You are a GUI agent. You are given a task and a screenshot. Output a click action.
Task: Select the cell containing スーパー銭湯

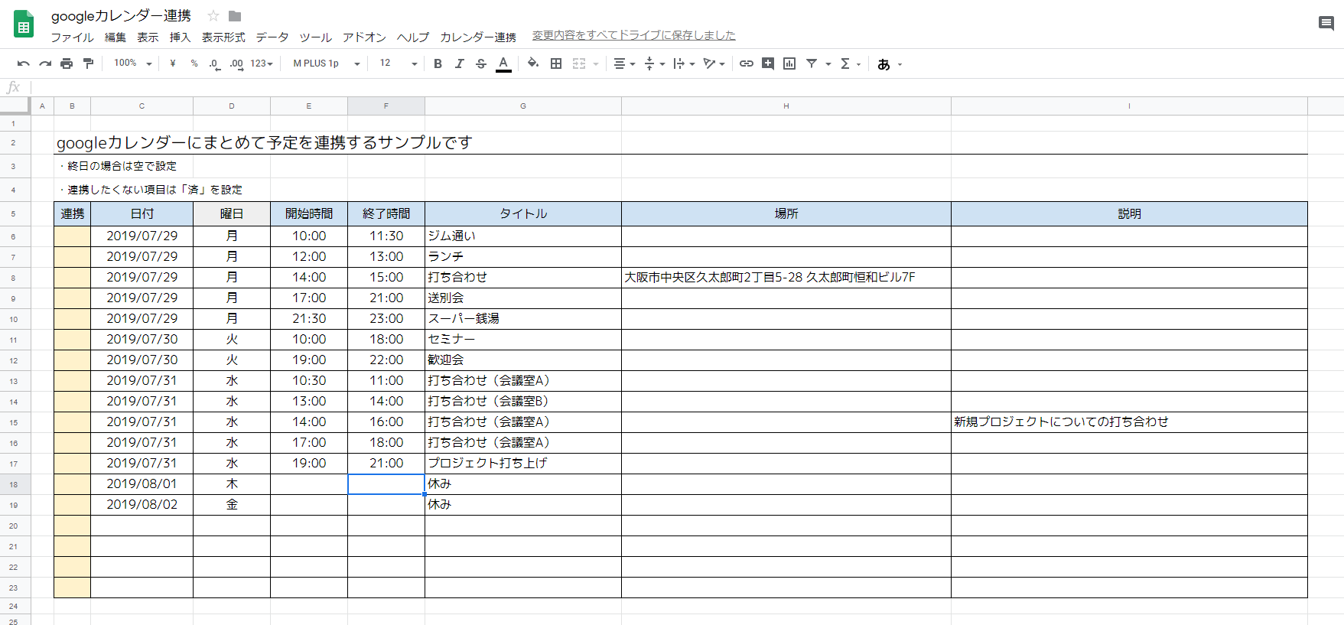click(523, 318)
